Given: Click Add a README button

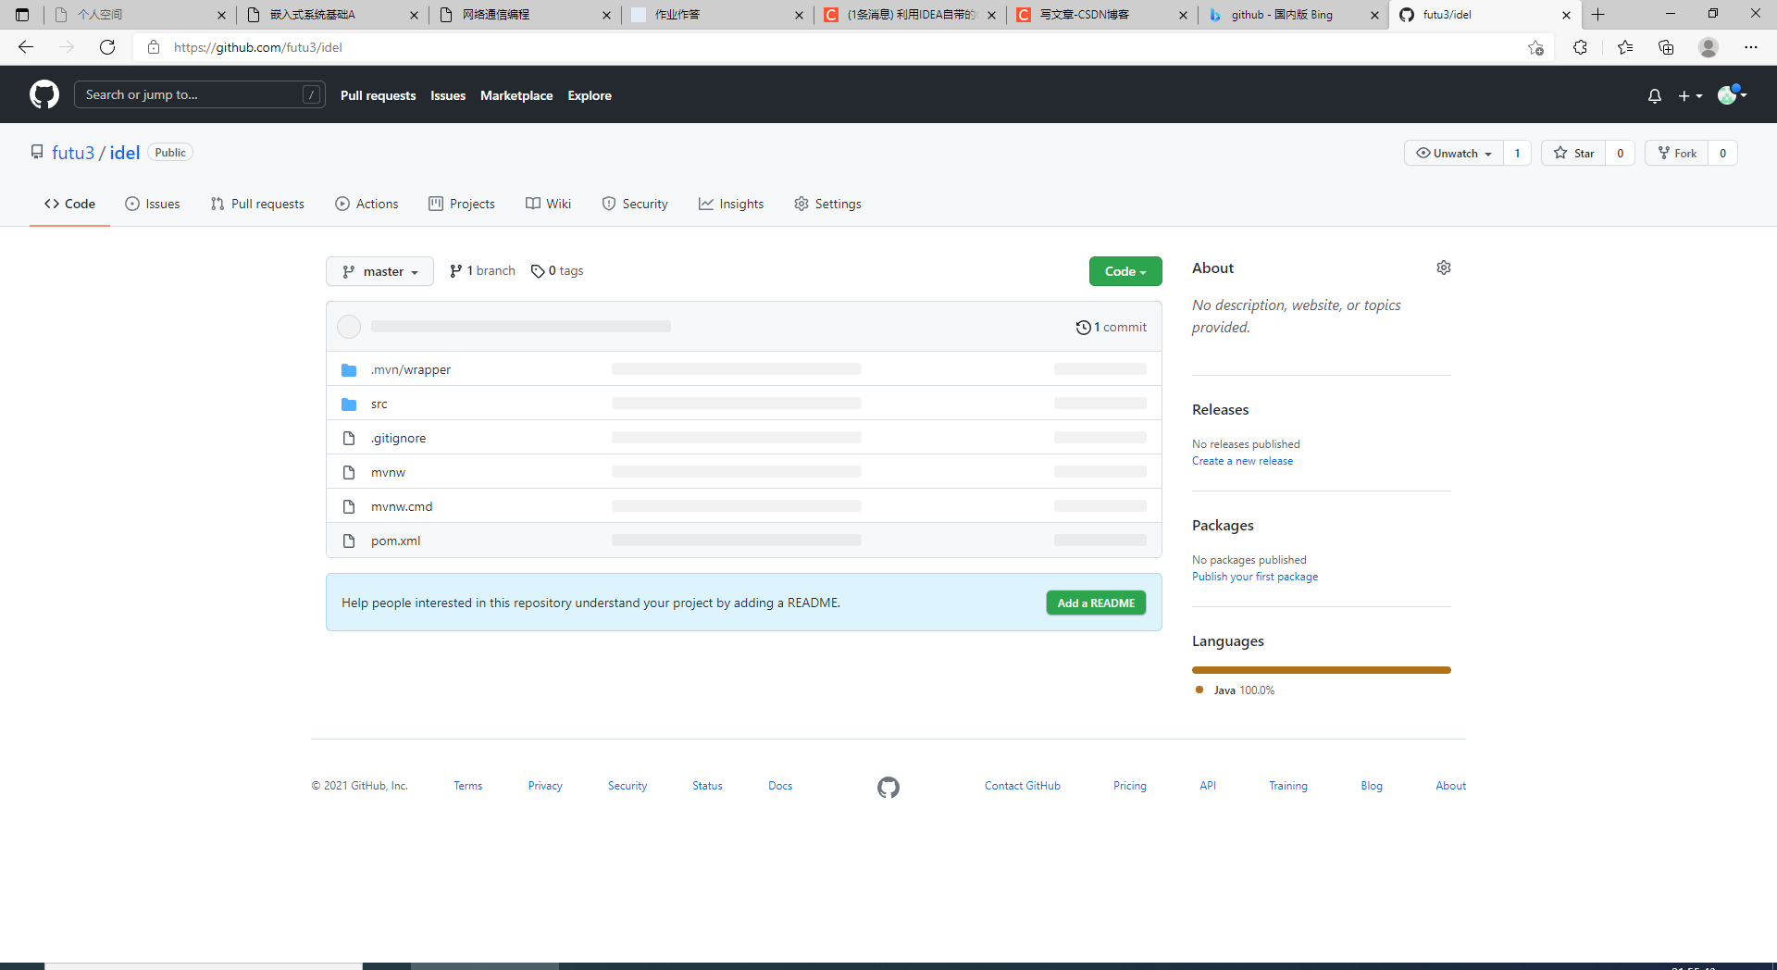Looking at the screenshot, I should tap(1096, 603).
